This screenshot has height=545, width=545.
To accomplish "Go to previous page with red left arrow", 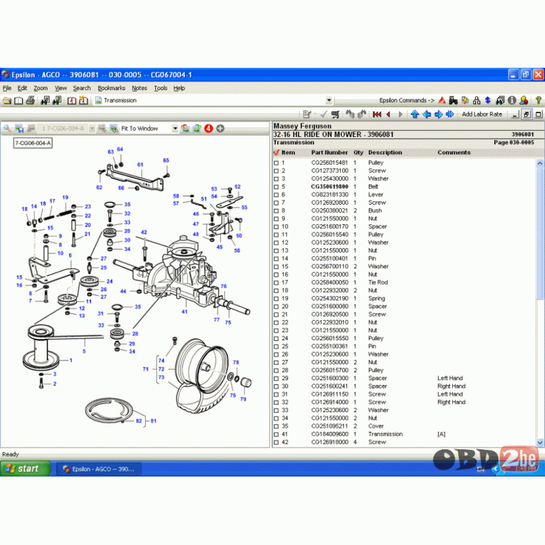I will (x=388, y=114).
